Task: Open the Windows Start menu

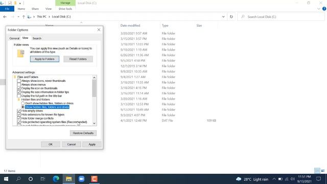Action: [6, 179]
